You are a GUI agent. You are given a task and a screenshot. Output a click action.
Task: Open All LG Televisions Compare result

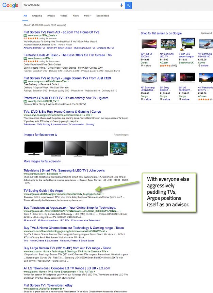67,268
